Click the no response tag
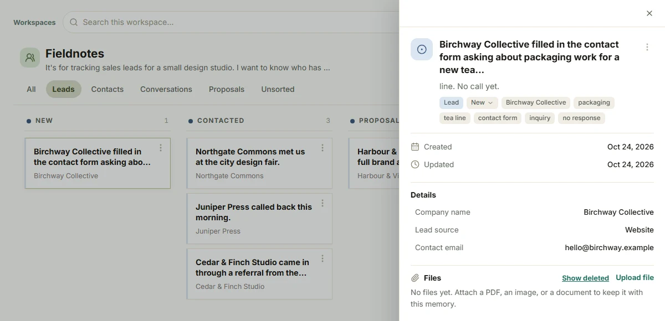The height and width of the screenshot is (321, 665). point(581,118)
